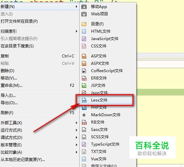Image resolution: width=184 pixels, height=167 pixels.
Task: Expand the 新建(N) submenu arrow
Action: (x=77, y=7)
